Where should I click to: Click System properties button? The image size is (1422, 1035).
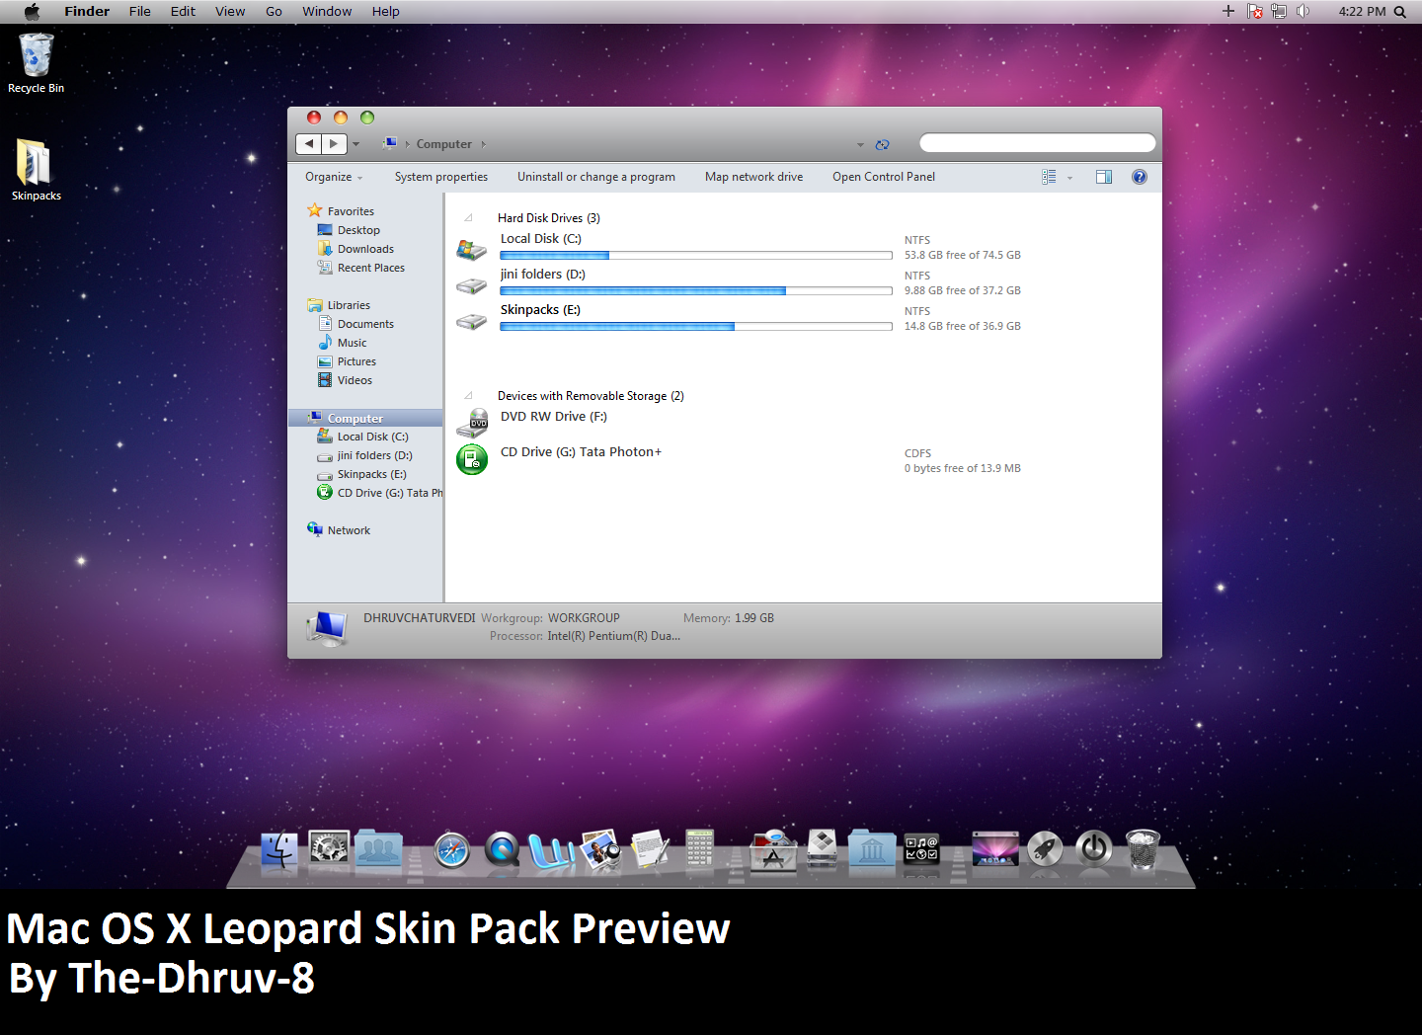coord(441,177)
